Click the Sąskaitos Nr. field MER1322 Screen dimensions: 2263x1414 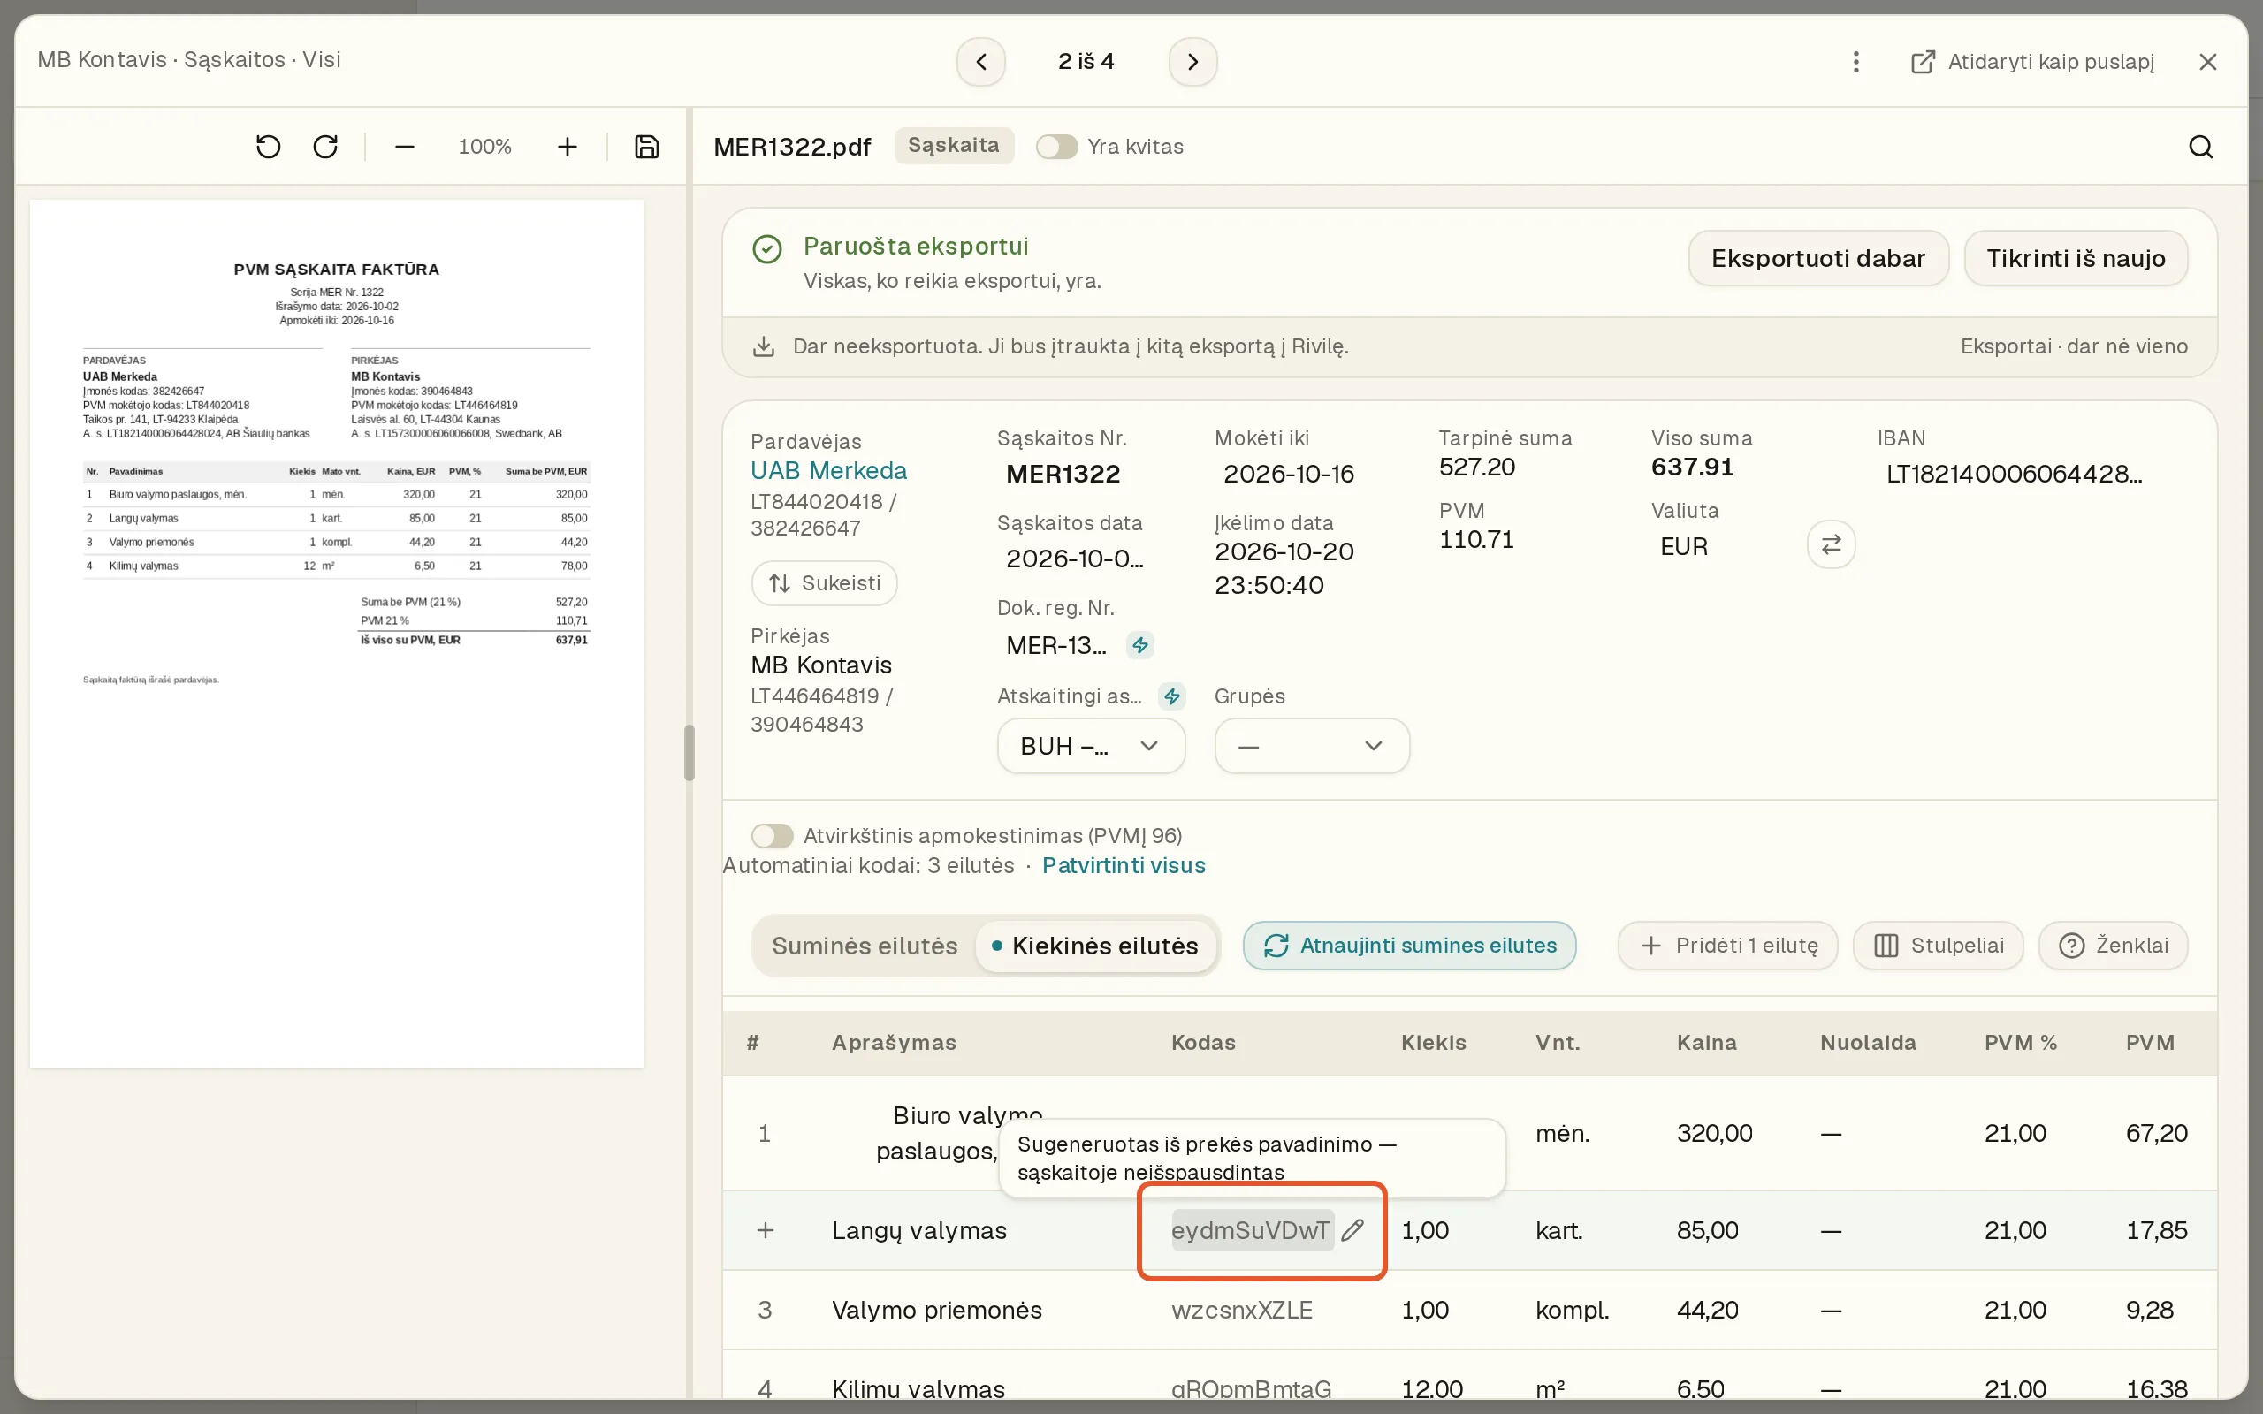(1063, 475)
